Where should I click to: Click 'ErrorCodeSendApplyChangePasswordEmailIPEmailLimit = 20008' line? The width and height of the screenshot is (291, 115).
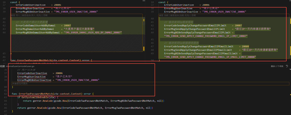click(207, 46)
